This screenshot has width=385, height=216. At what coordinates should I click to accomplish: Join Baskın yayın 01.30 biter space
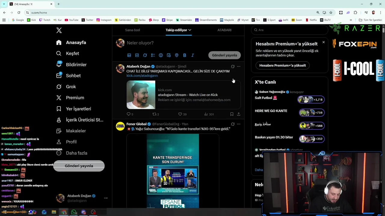[311, 139]
